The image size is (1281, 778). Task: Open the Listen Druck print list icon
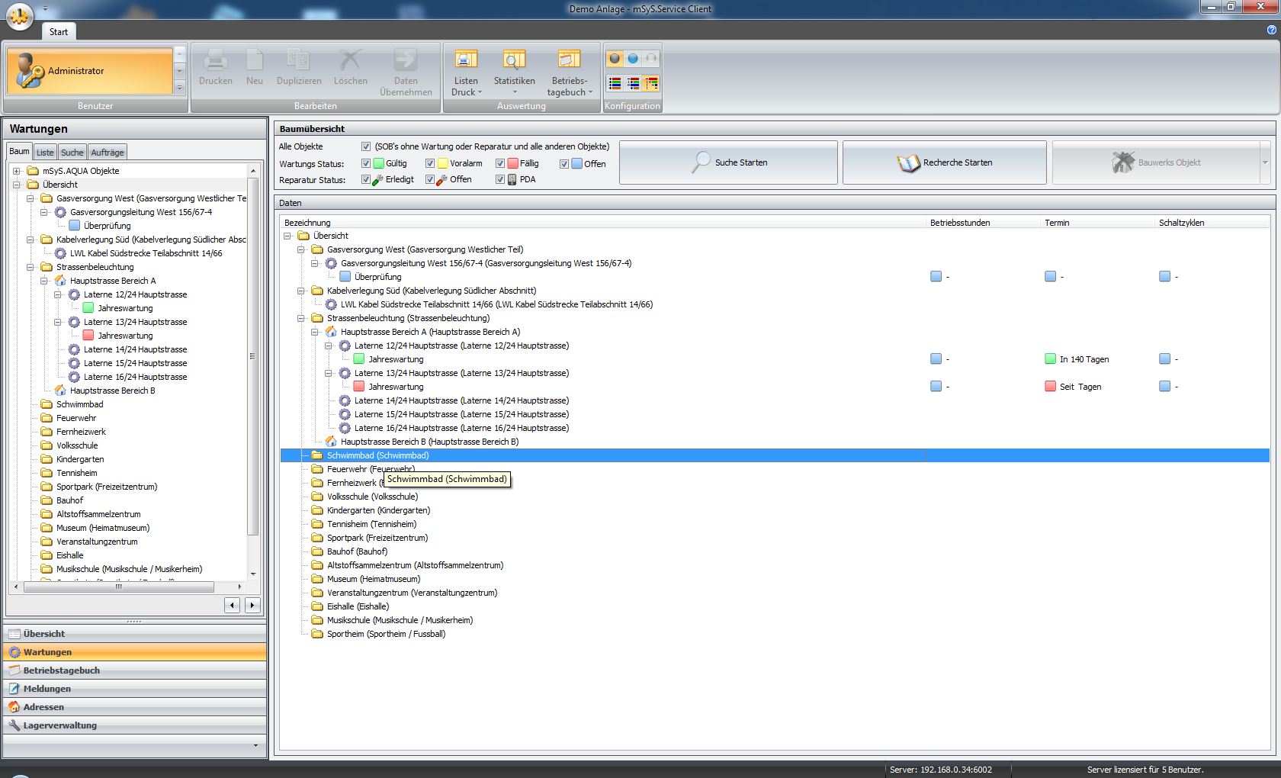466,59
